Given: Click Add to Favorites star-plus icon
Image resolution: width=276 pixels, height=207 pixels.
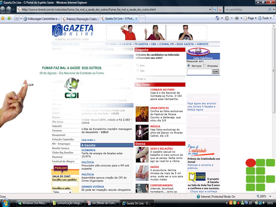Looking at the screenshot, I should point(9,18).
